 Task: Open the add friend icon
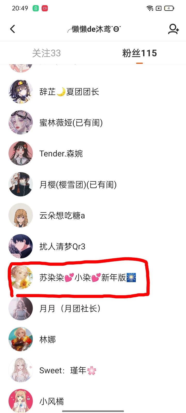tap(173, 29)
